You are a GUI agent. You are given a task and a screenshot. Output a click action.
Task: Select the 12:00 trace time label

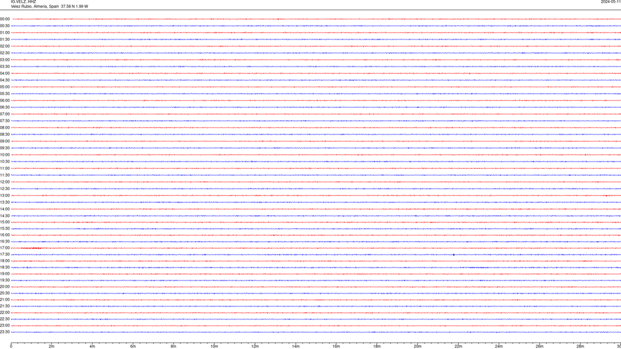pyautogui.click(x=5, y=182)
